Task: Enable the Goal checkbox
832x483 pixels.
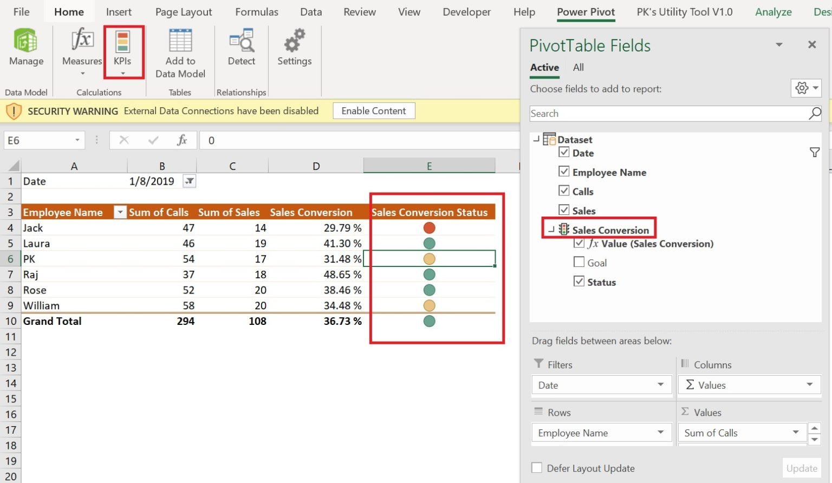Action: (x=579, y=262)
